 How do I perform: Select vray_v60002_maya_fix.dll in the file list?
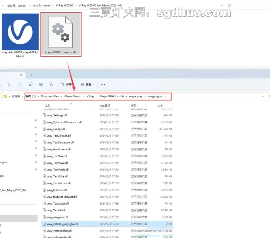click(107, 224)
